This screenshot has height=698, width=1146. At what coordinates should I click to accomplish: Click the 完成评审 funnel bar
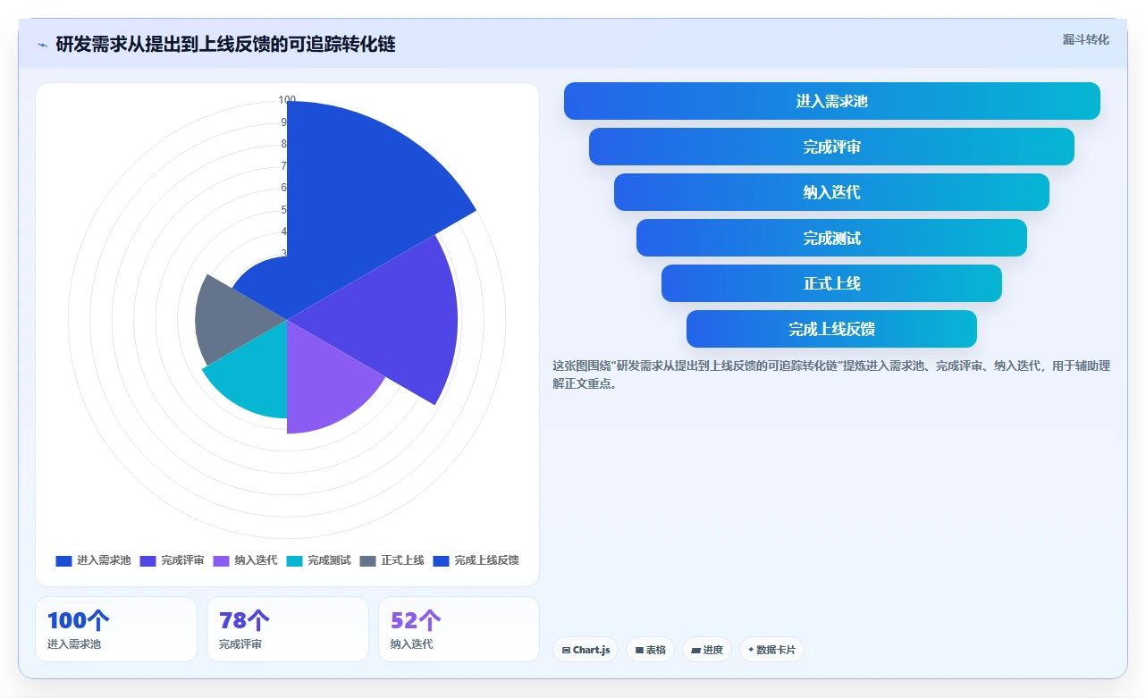click(x=832, y=147)
